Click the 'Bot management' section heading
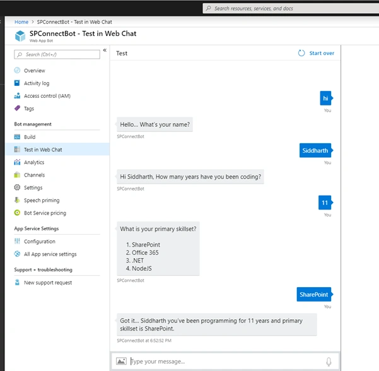This screenshot has height=371, width=379. click(x=33, y=124)
